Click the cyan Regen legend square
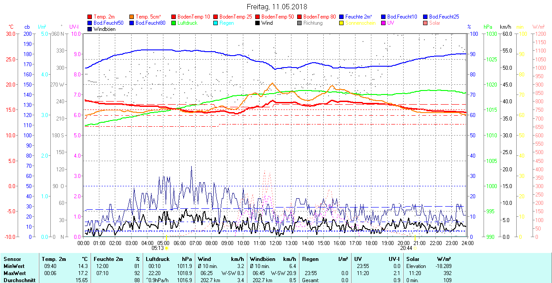This screenshot has height=283, width=552. tap(216, 23)
